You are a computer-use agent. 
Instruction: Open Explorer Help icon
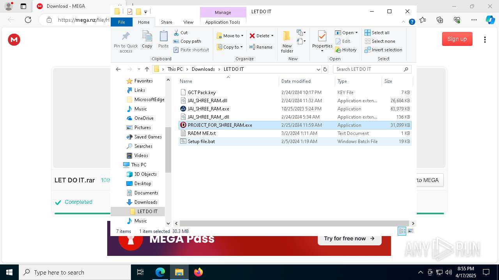pos(412,22)
